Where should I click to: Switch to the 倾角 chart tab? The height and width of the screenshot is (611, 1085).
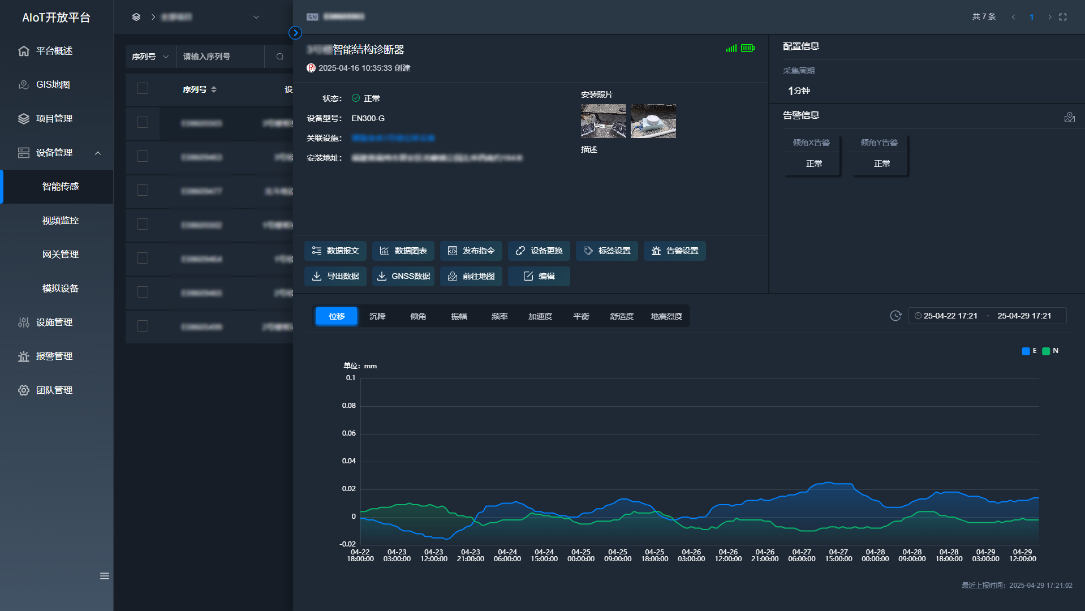(x=418, y=316)
